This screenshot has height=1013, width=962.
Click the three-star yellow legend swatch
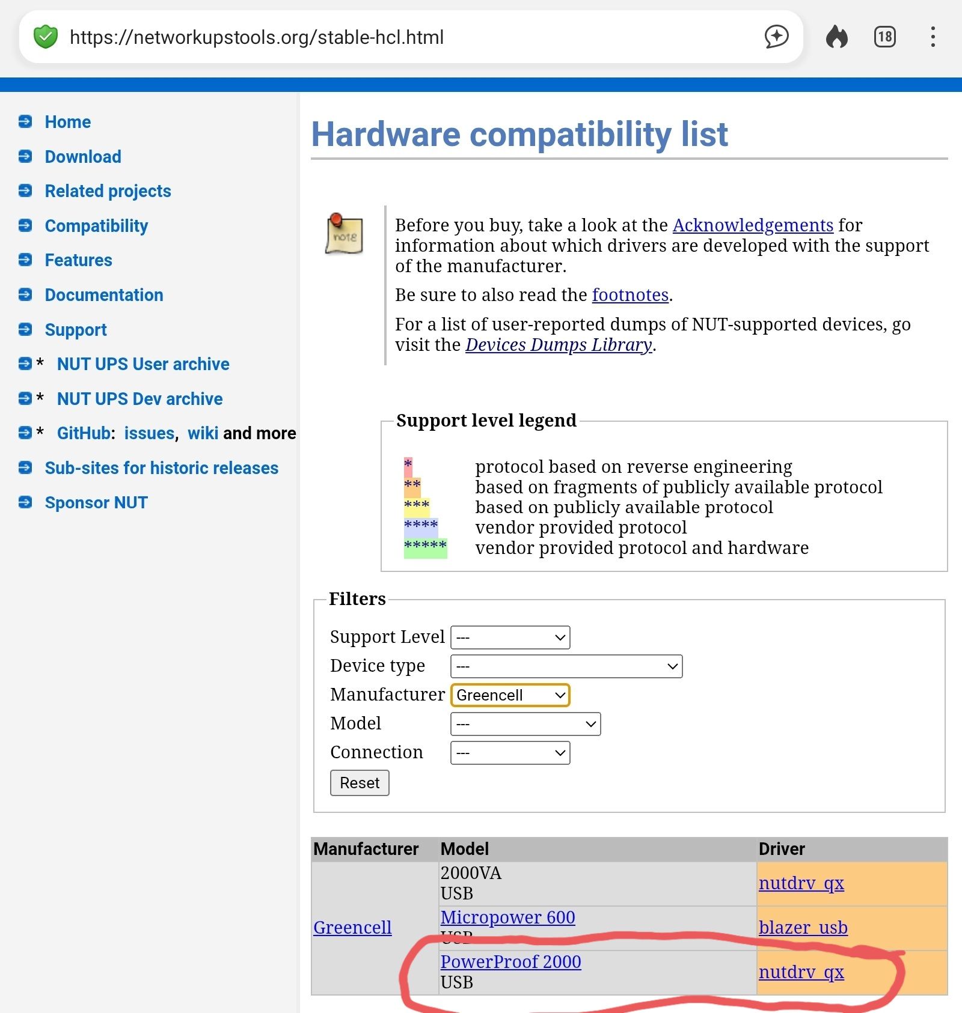[417, 507]
